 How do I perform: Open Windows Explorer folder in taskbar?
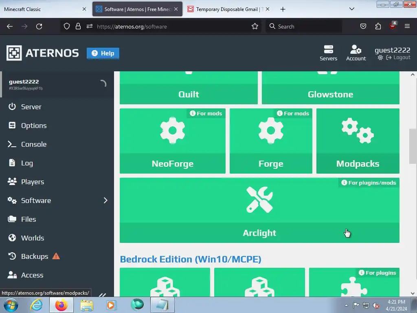pyautogui.click(x=87, y=305)
